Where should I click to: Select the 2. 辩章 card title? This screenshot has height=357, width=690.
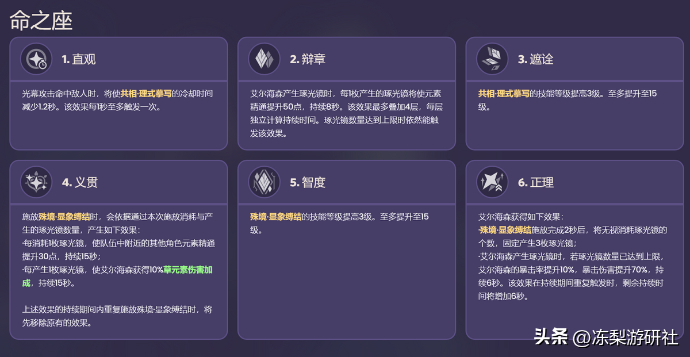pos(308,59)
